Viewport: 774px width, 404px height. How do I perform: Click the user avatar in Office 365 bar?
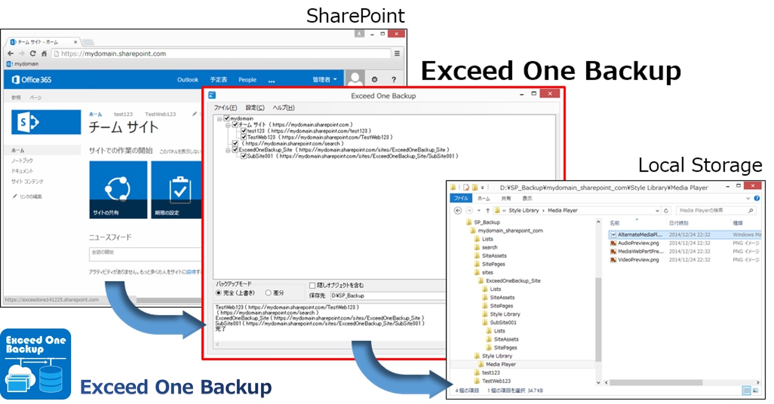(x=354, y=79)
